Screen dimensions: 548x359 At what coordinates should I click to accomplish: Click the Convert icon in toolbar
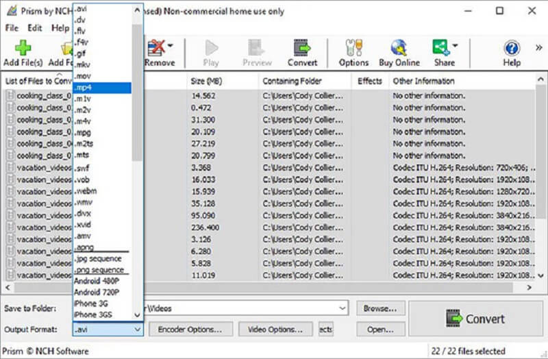coord(302,48)
